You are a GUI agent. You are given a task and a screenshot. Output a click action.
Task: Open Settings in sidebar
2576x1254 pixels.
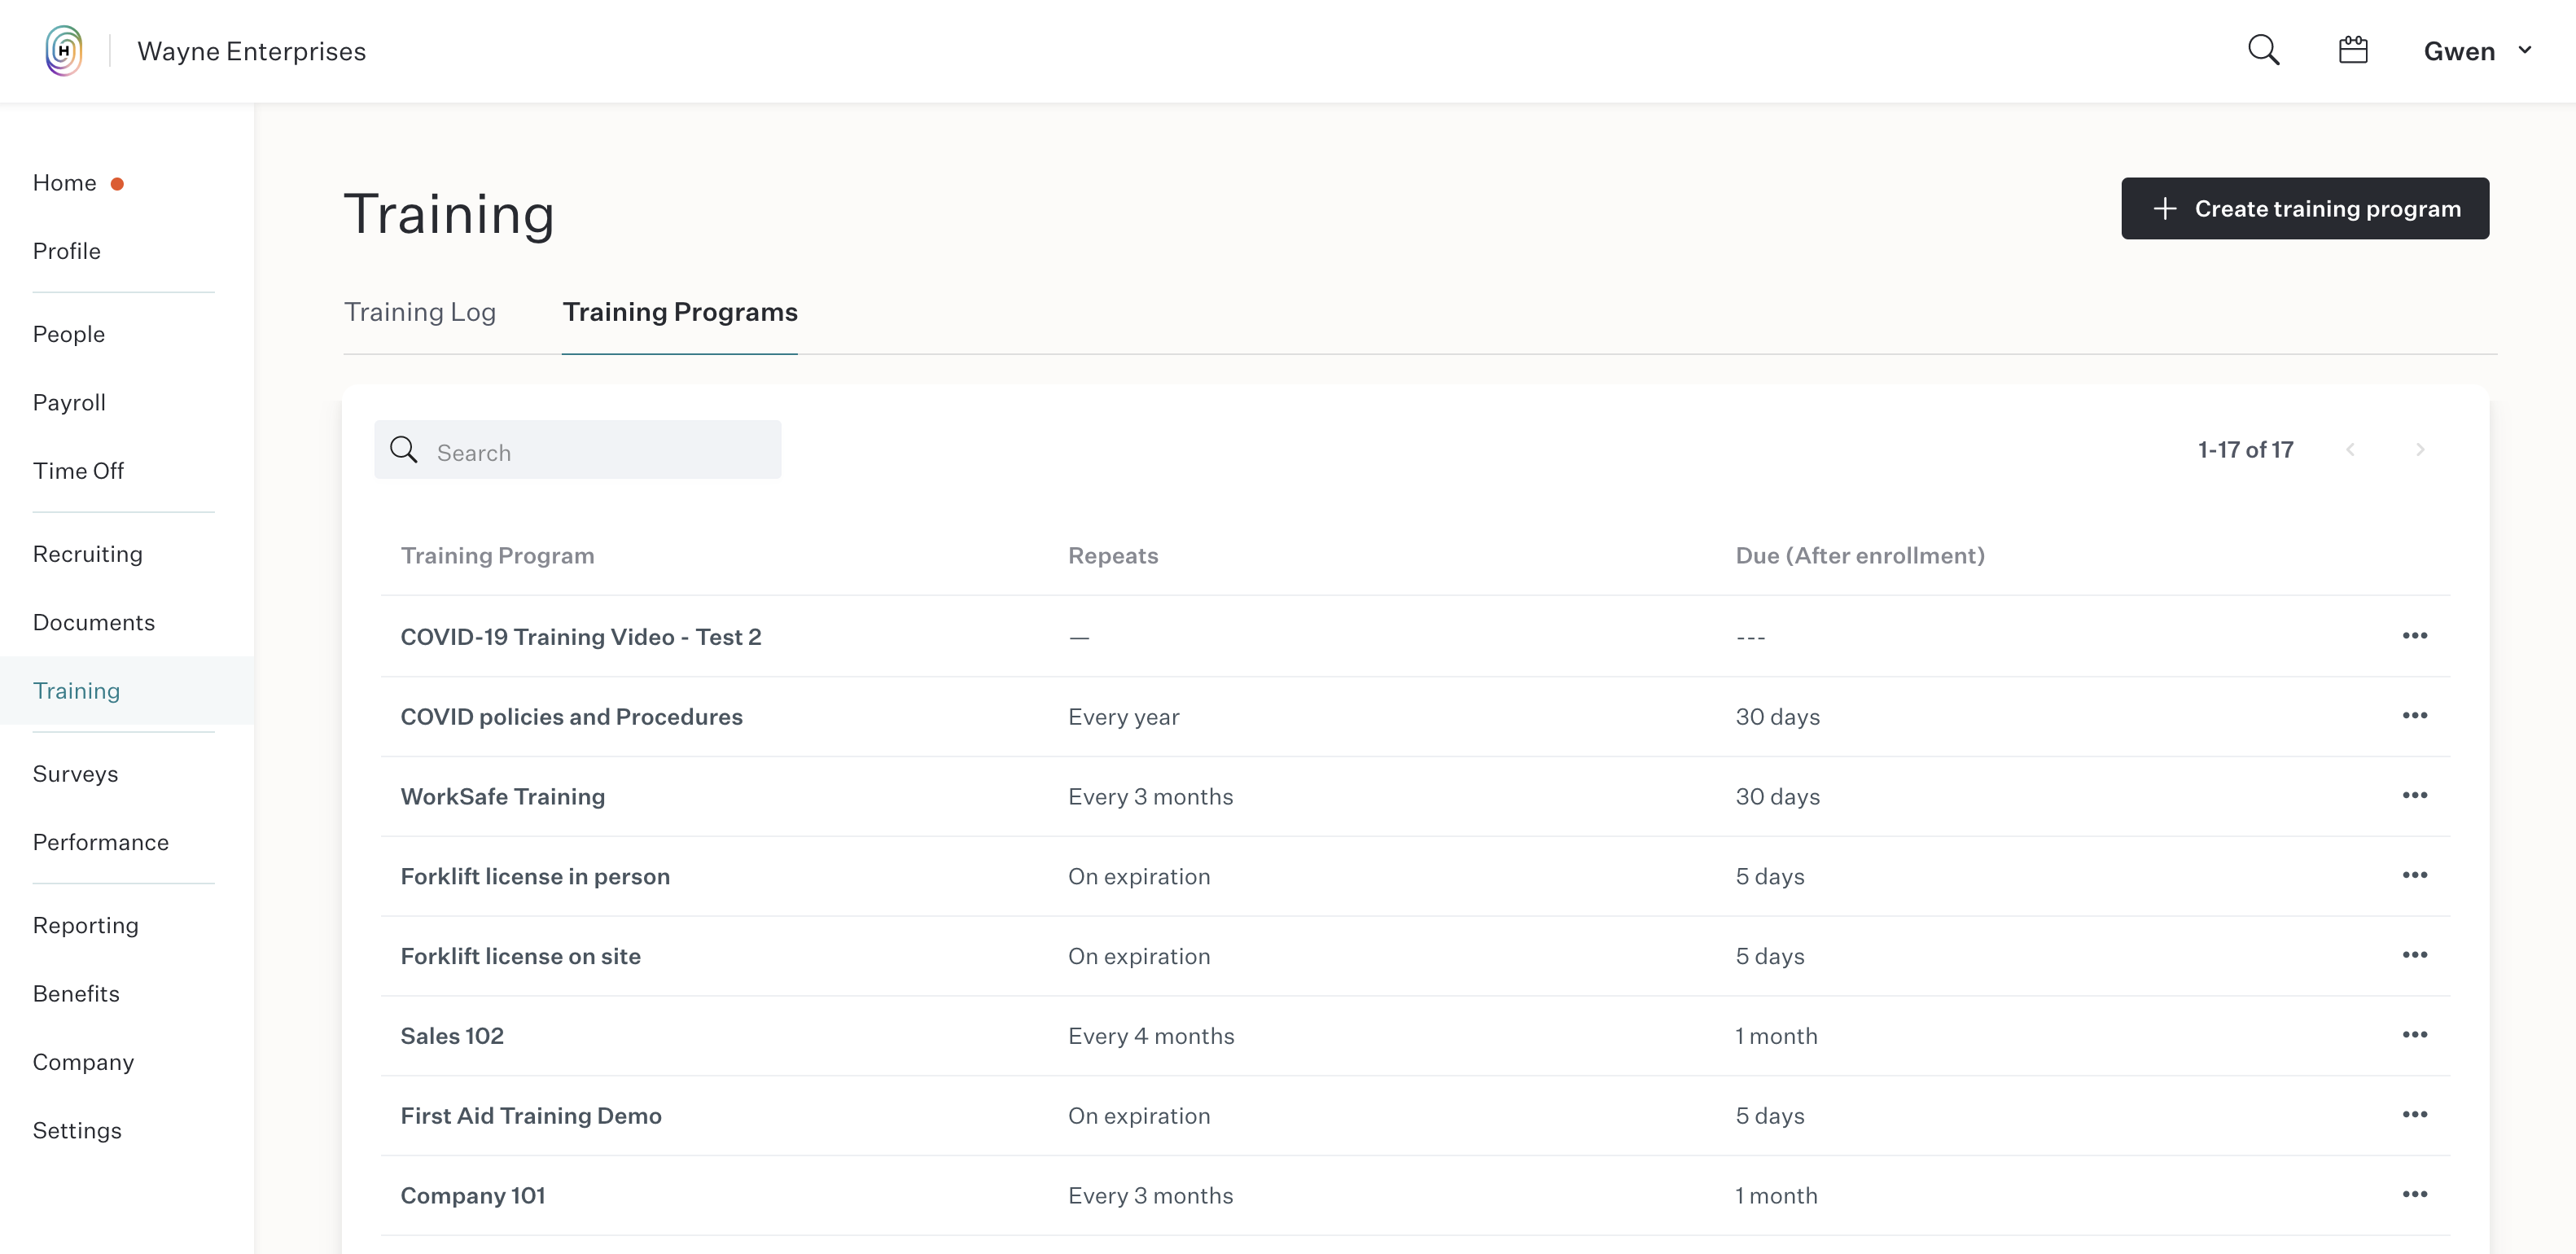pos(77,1130)
